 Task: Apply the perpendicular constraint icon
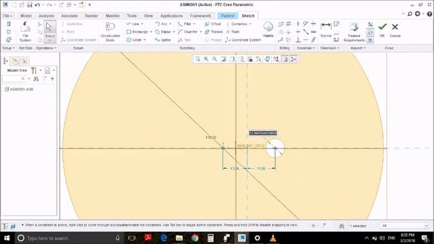[298, 40]
